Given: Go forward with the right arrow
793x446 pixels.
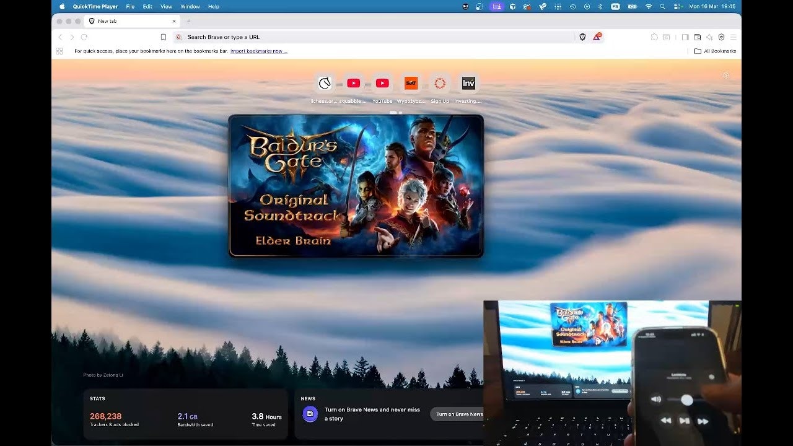Looking at the screenshot, I should pos(72,37).
